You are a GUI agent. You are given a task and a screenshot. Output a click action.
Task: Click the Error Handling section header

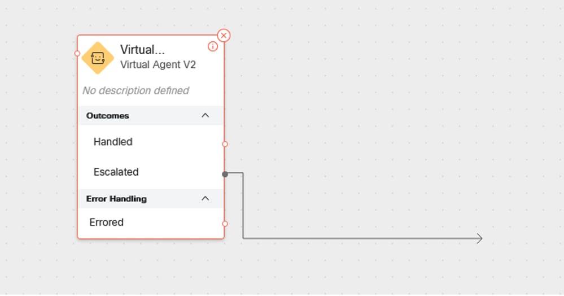coord(151,198)
